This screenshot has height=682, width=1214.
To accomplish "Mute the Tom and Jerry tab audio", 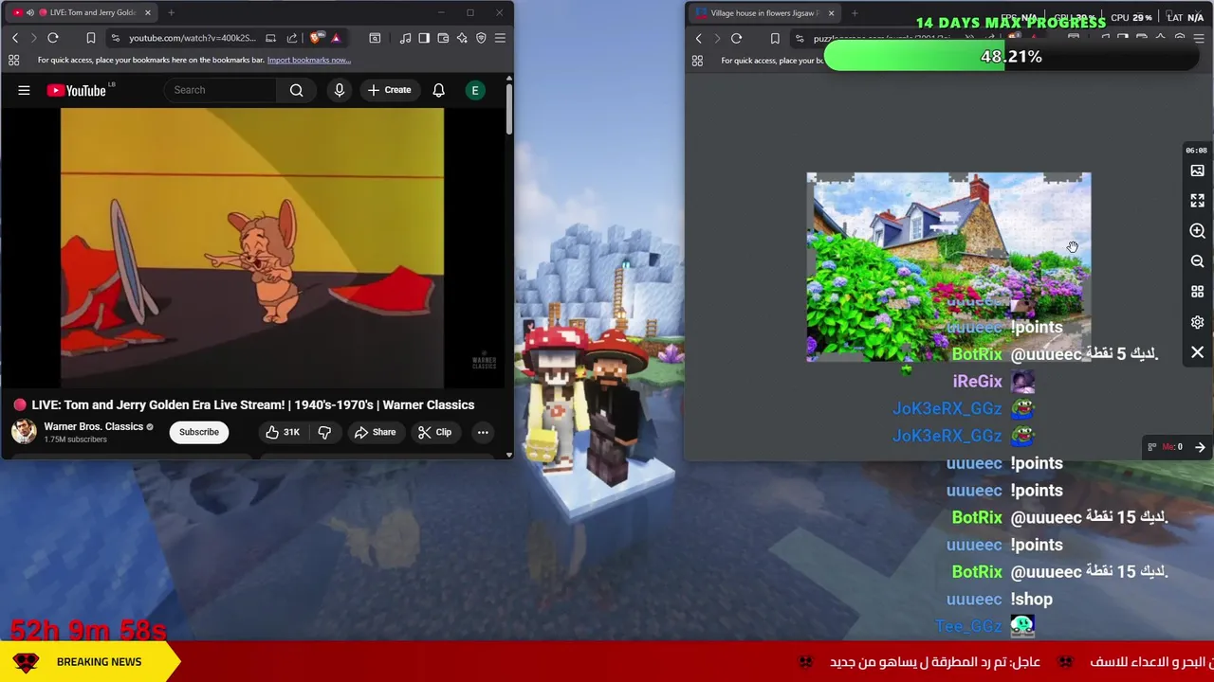I will tap(30, 12).
